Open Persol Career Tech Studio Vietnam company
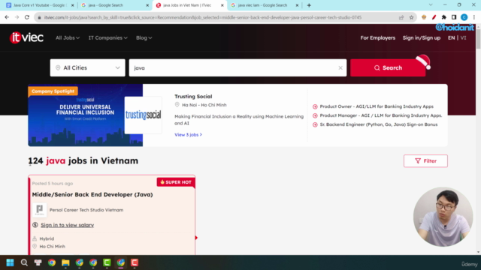Screen dimensions: 481x270 (x=86, y=210)
